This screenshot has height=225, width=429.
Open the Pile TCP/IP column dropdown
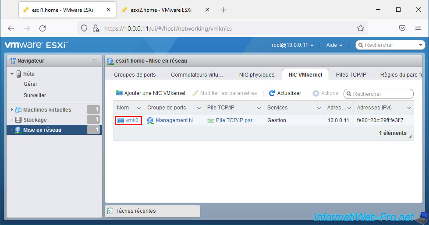(259, 108)
